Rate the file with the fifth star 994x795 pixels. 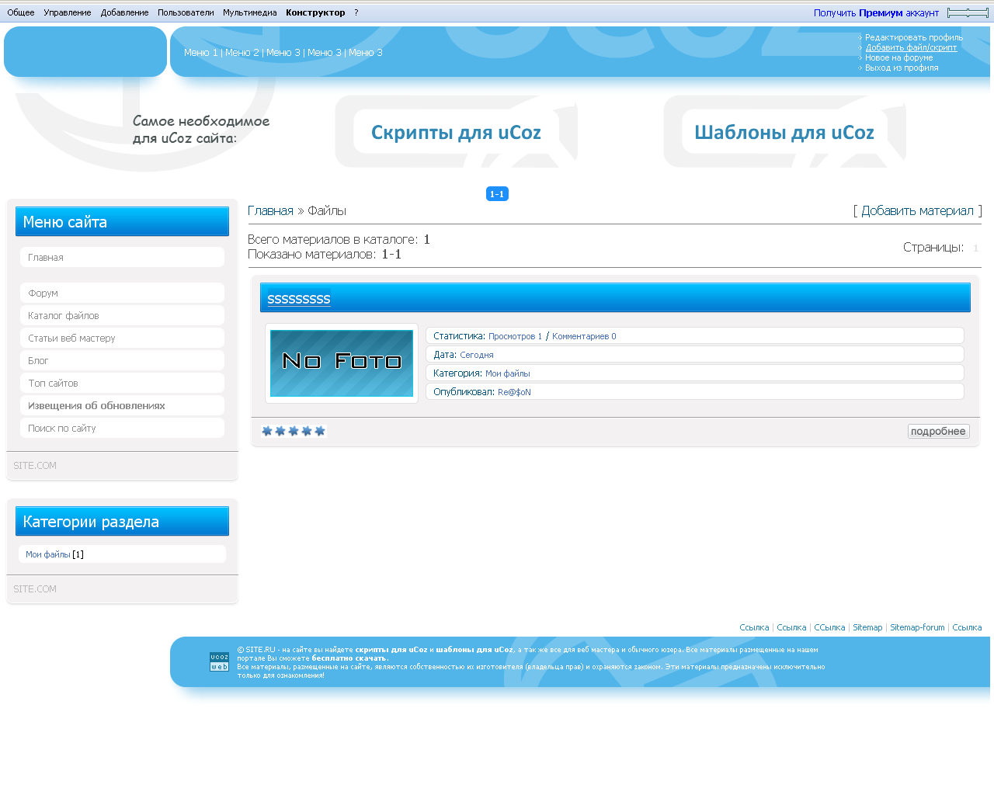coord(320,431)
